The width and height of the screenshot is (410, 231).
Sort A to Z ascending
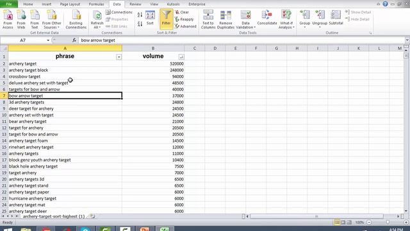tap(140, 15)
